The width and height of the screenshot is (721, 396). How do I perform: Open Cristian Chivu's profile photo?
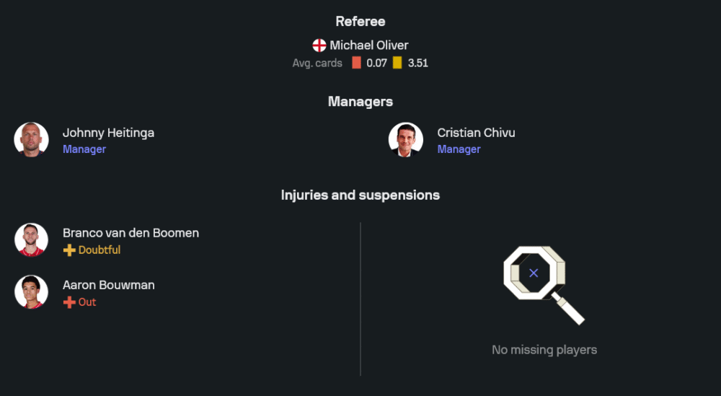point(406,139)
